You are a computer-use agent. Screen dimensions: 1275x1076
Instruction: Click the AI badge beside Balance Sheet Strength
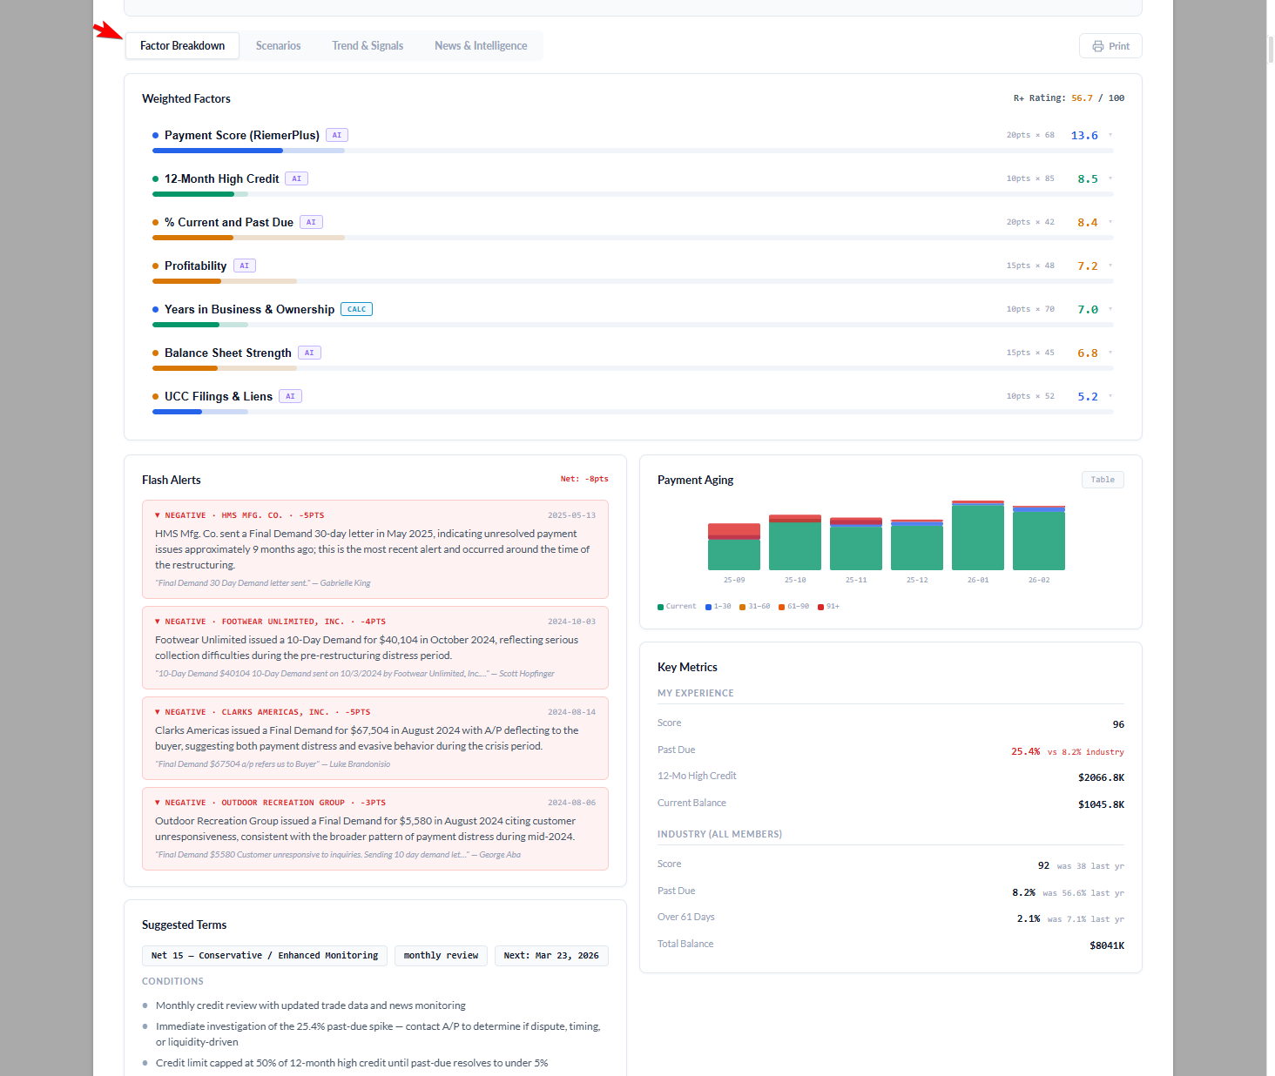[309, 353]
